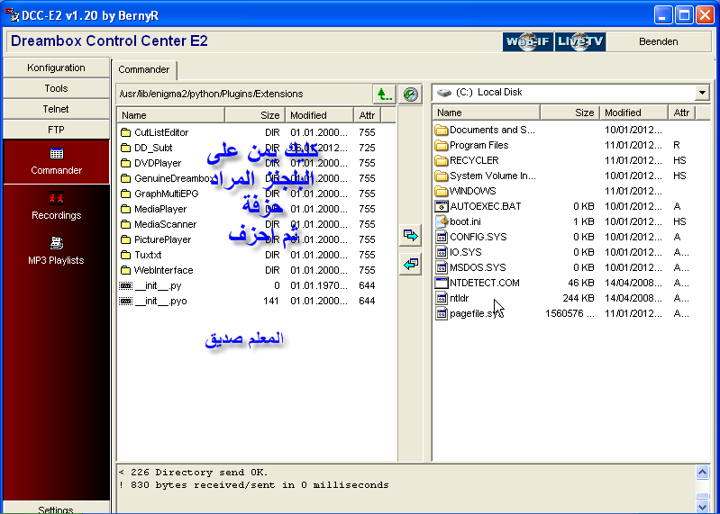
Task: Sort remote list by Attr header
Action: click(x=368, y=115)
